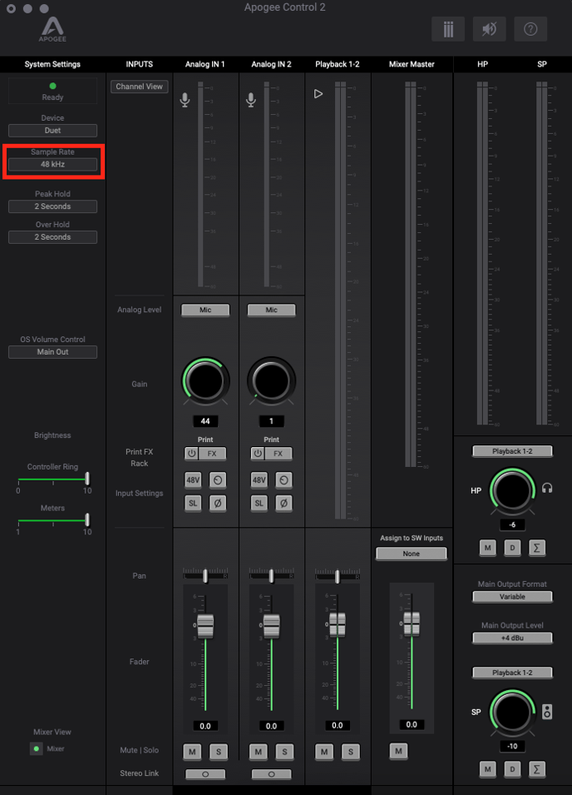
Task: Open Main Output Level +4 dBu dropdown
Action: [512, 638]
